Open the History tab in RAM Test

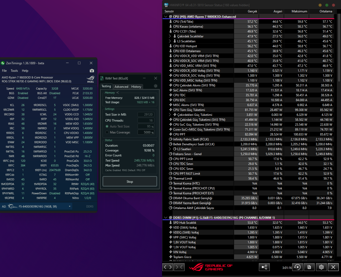point(136,87)
